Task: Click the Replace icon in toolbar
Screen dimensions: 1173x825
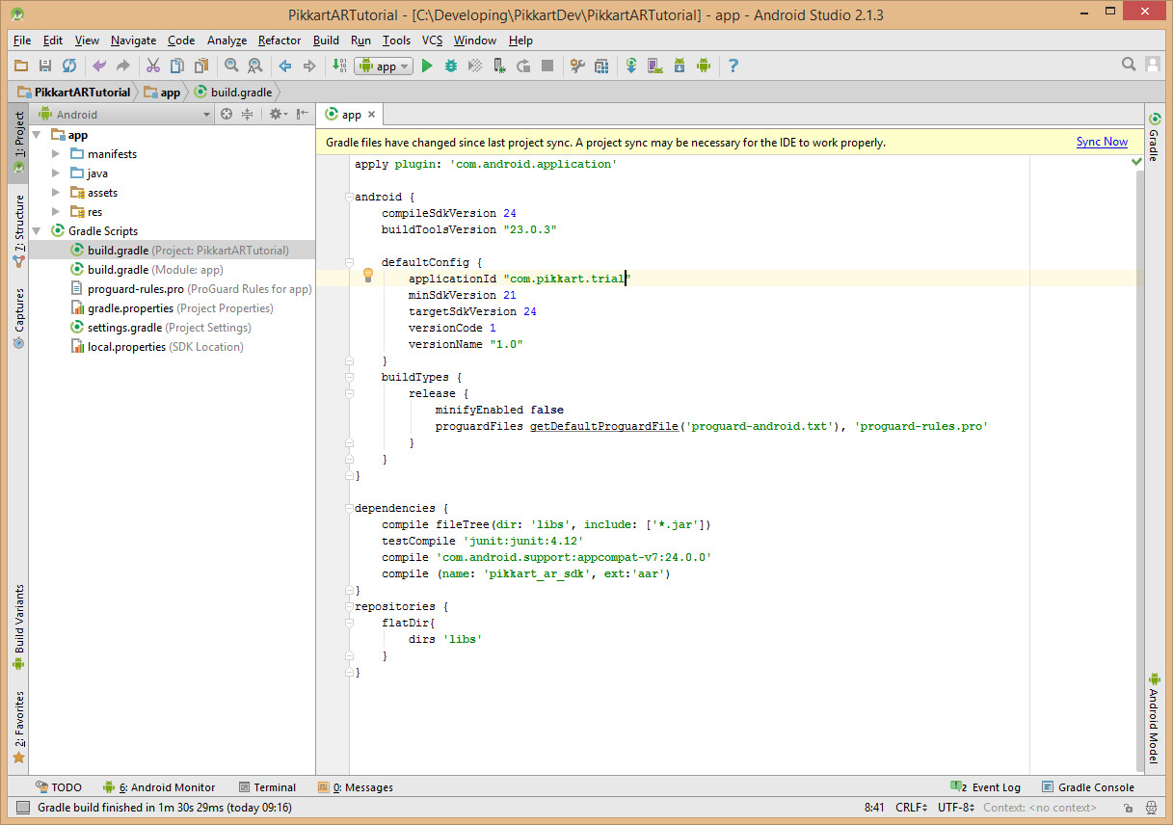Action: tap(255, 66)
